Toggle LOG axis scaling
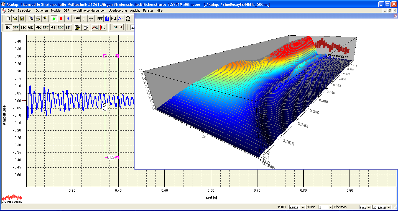 click(x=77, y=19)
